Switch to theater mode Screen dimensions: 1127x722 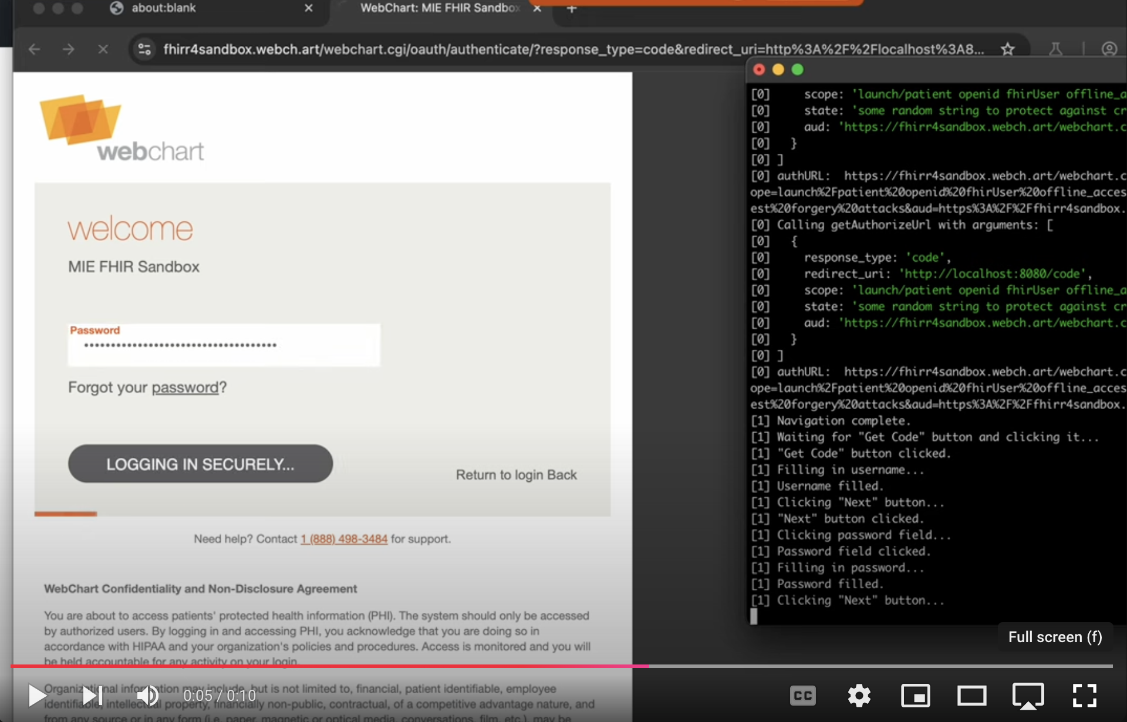pos(971,696)
